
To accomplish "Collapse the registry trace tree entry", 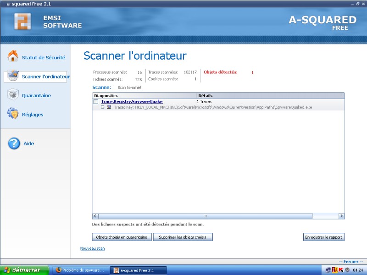I will [x=102, y=107].
